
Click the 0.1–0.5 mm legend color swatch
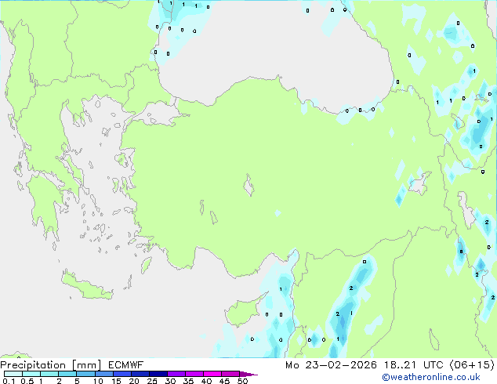click(13, 374)
